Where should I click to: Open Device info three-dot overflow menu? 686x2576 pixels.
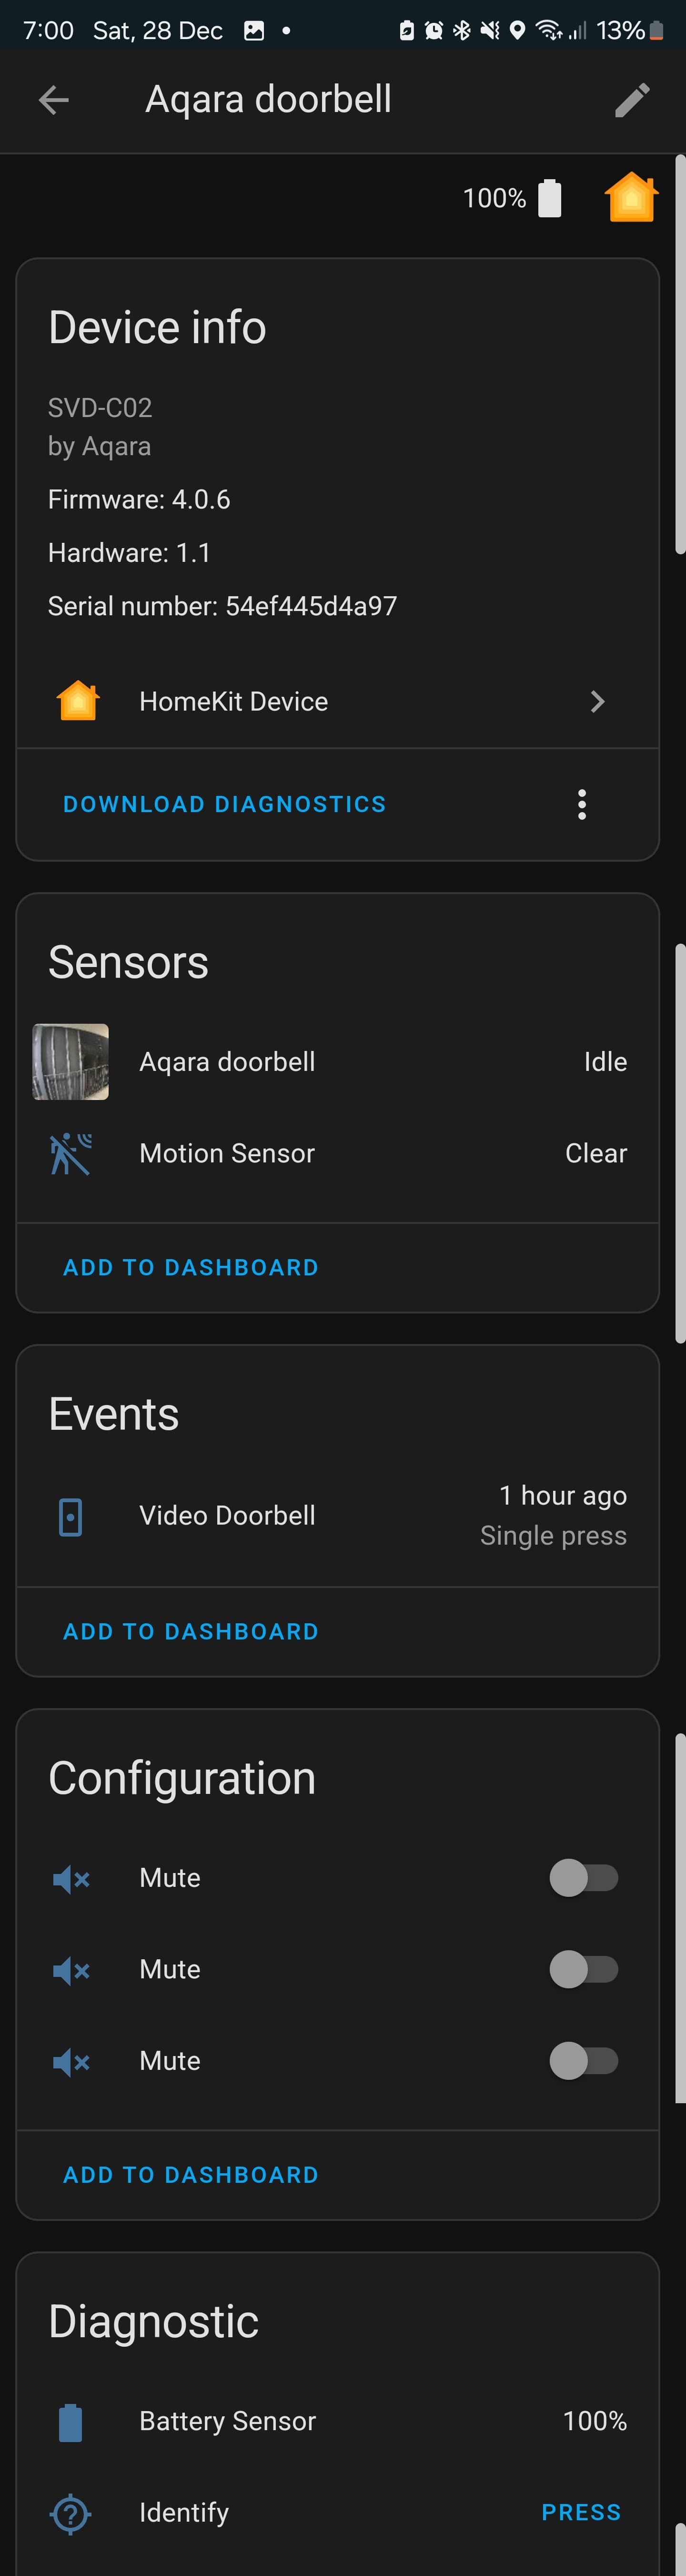[582, 804]
